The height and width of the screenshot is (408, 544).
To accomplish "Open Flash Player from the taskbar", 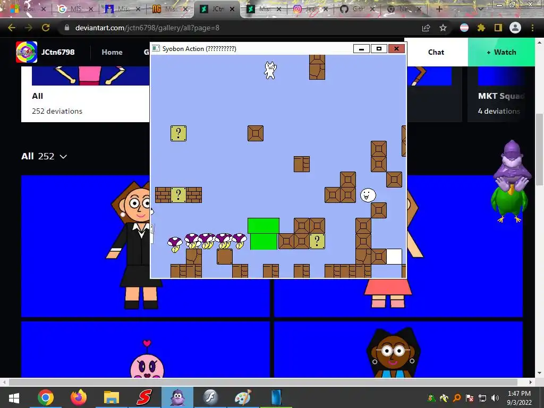I will coord(210,397).
